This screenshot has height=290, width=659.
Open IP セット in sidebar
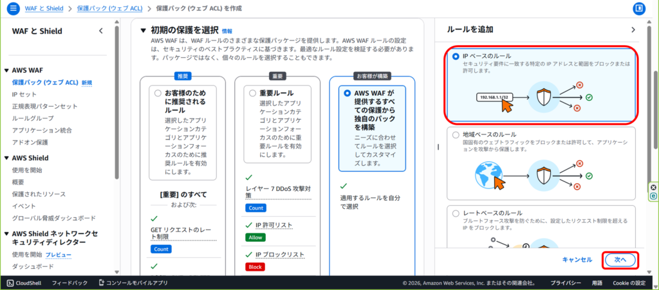pyautogui.click(x=24, y=95)
